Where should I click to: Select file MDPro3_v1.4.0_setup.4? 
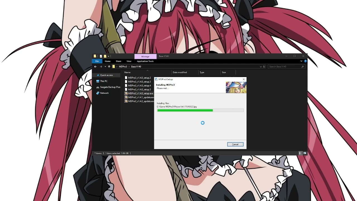pos(139,86)
